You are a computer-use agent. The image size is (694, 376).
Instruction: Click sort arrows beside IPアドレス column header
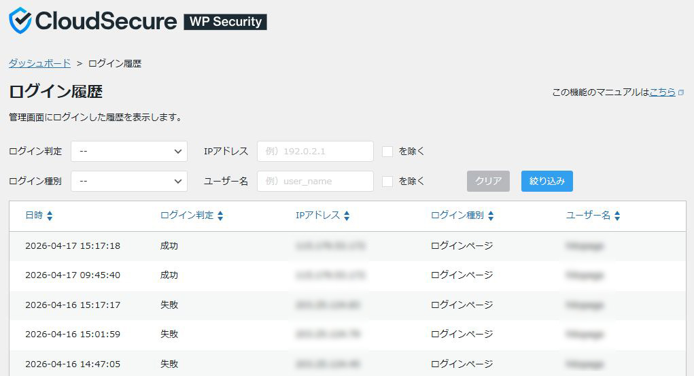pos(347,216)
